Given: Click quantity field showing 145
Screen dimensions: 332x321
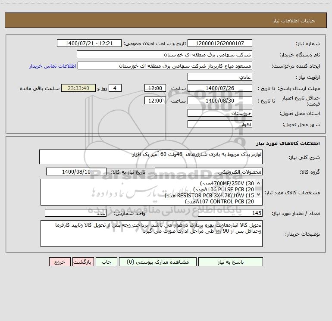Looking at the screenshot, I should coord(230,213).
